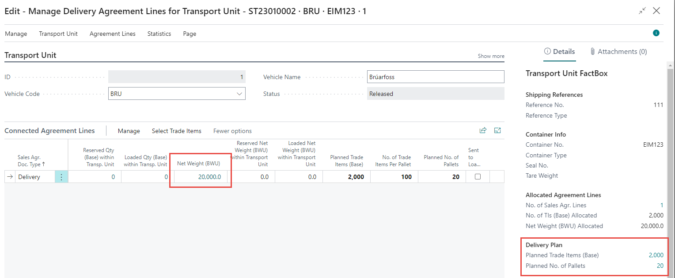Sort by the Sales Agr. Doc. Type column header
The height and width of the screenshot is (278, 675).
(x=29, y=161)
